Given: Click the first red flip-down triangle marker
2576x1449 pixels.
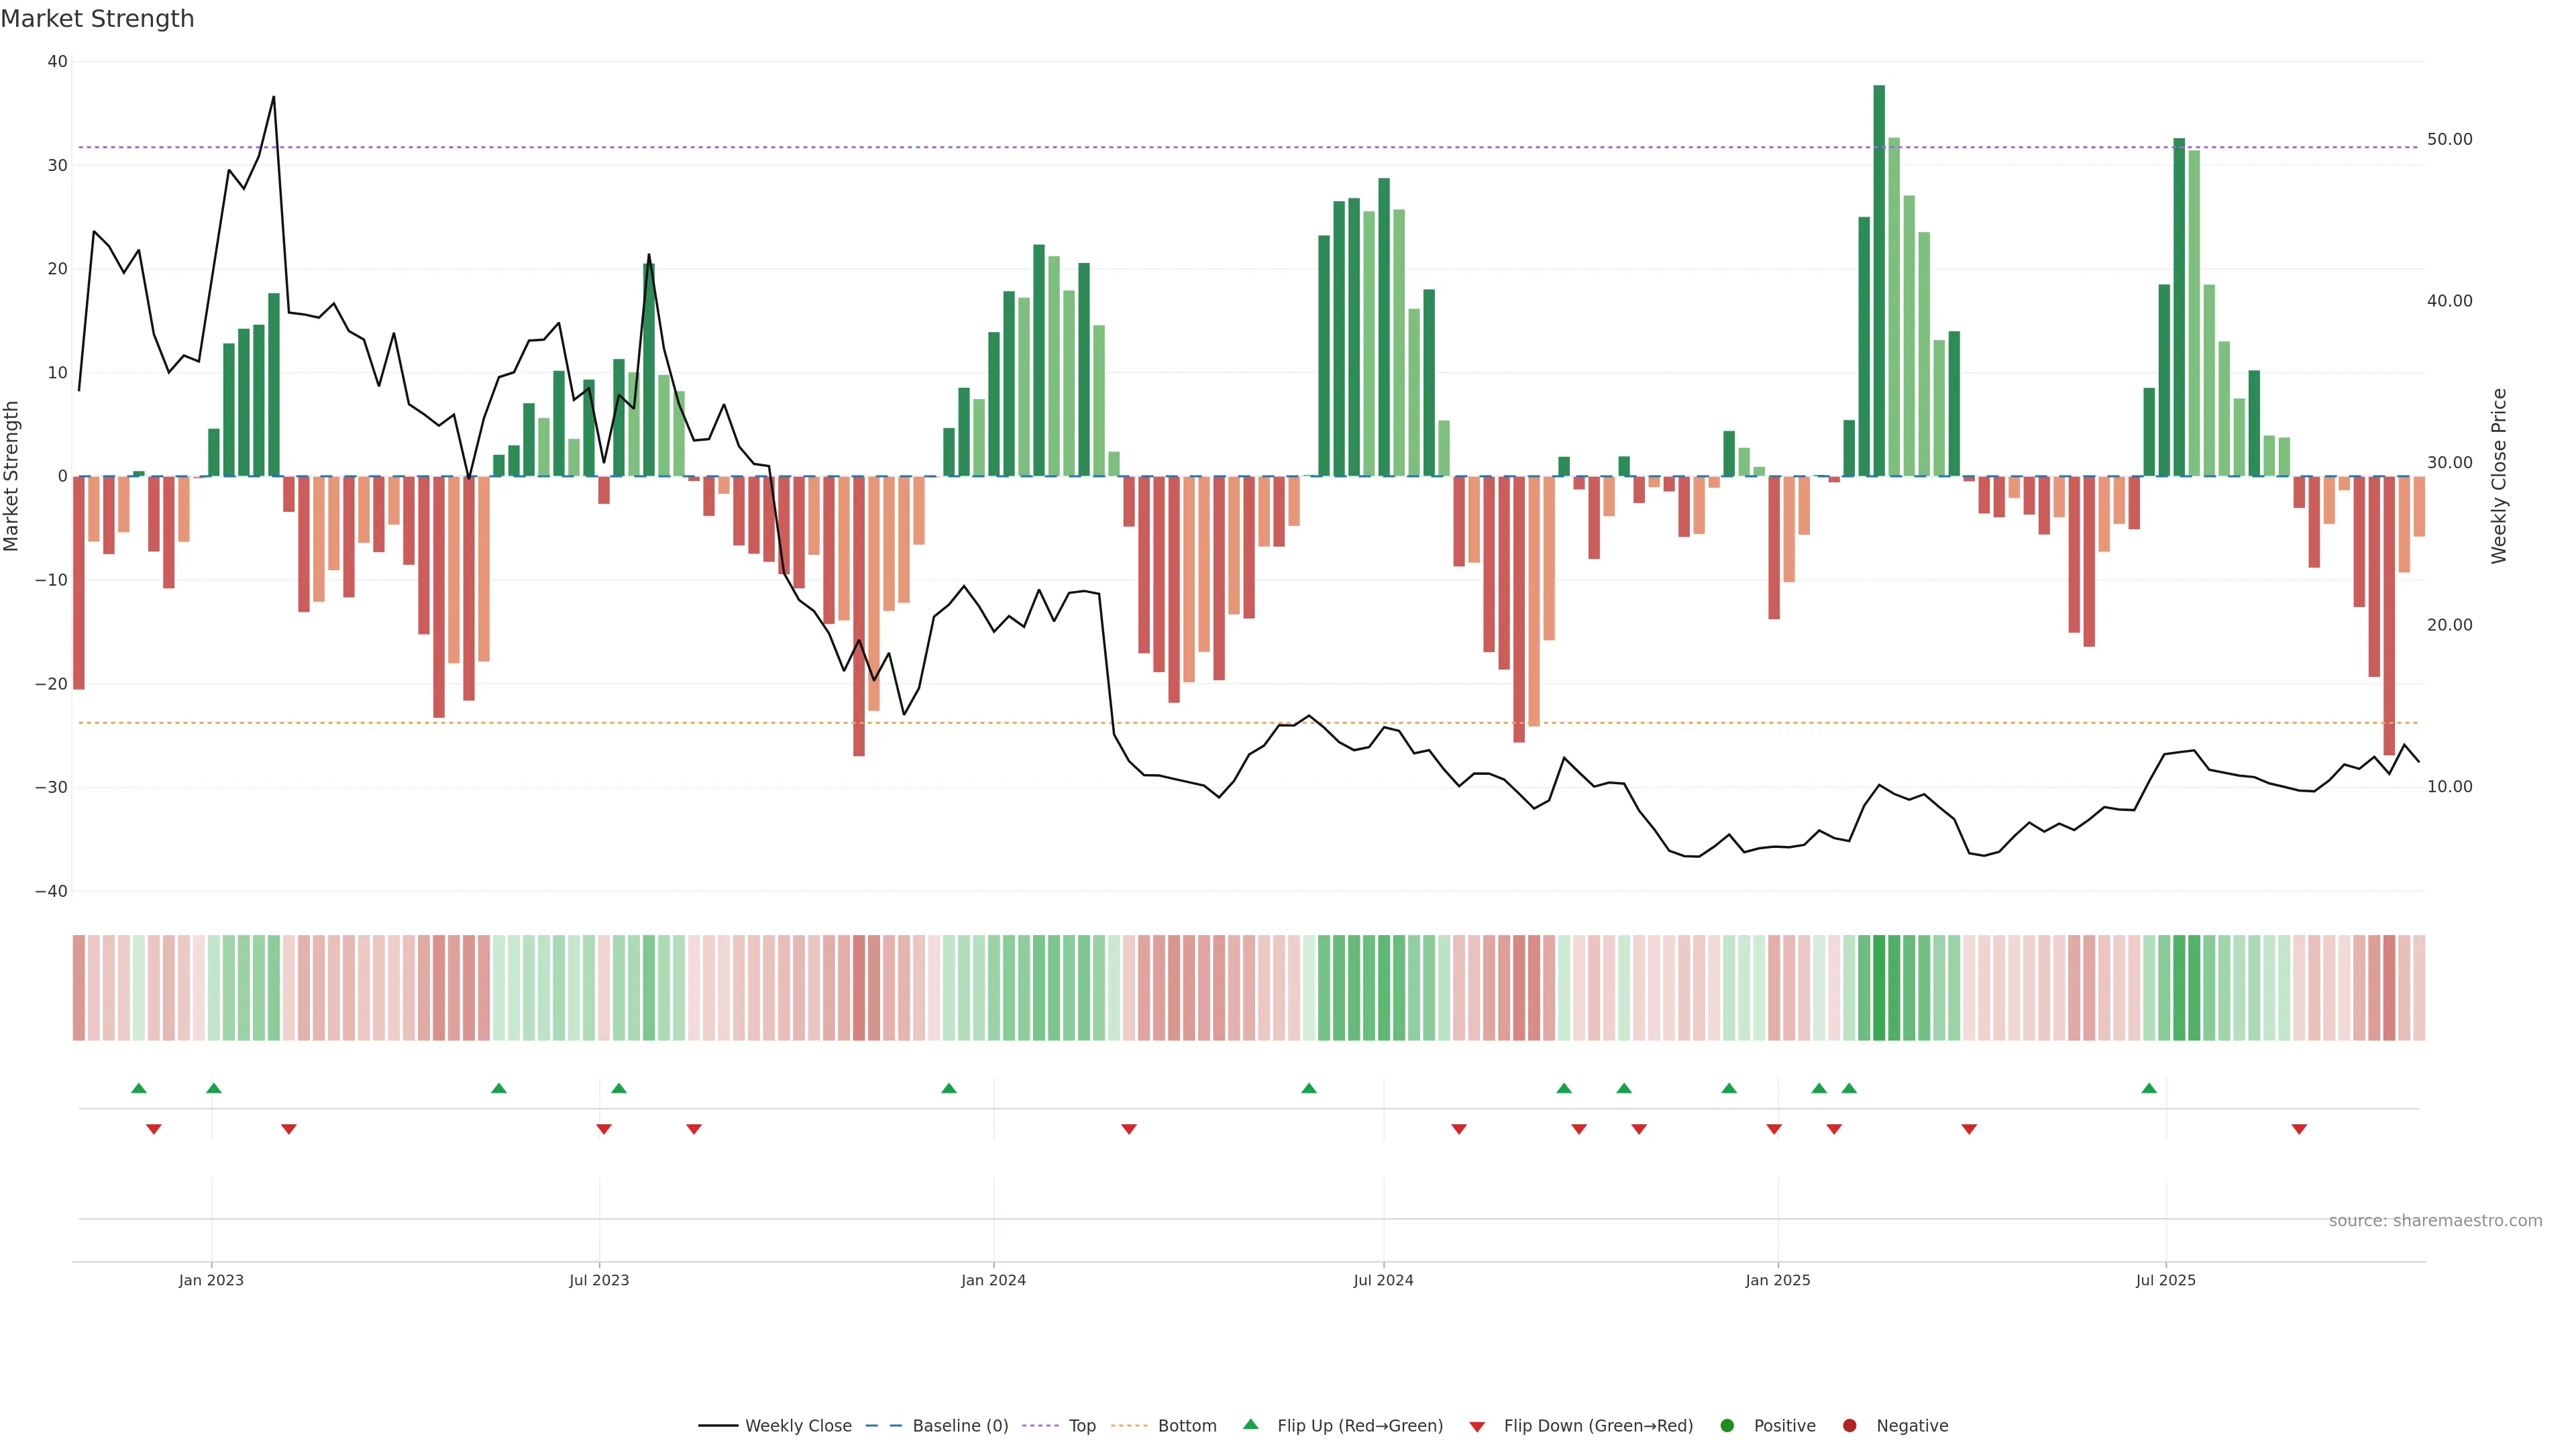Looking at the screenshot, I should (x=154, y=1129).
